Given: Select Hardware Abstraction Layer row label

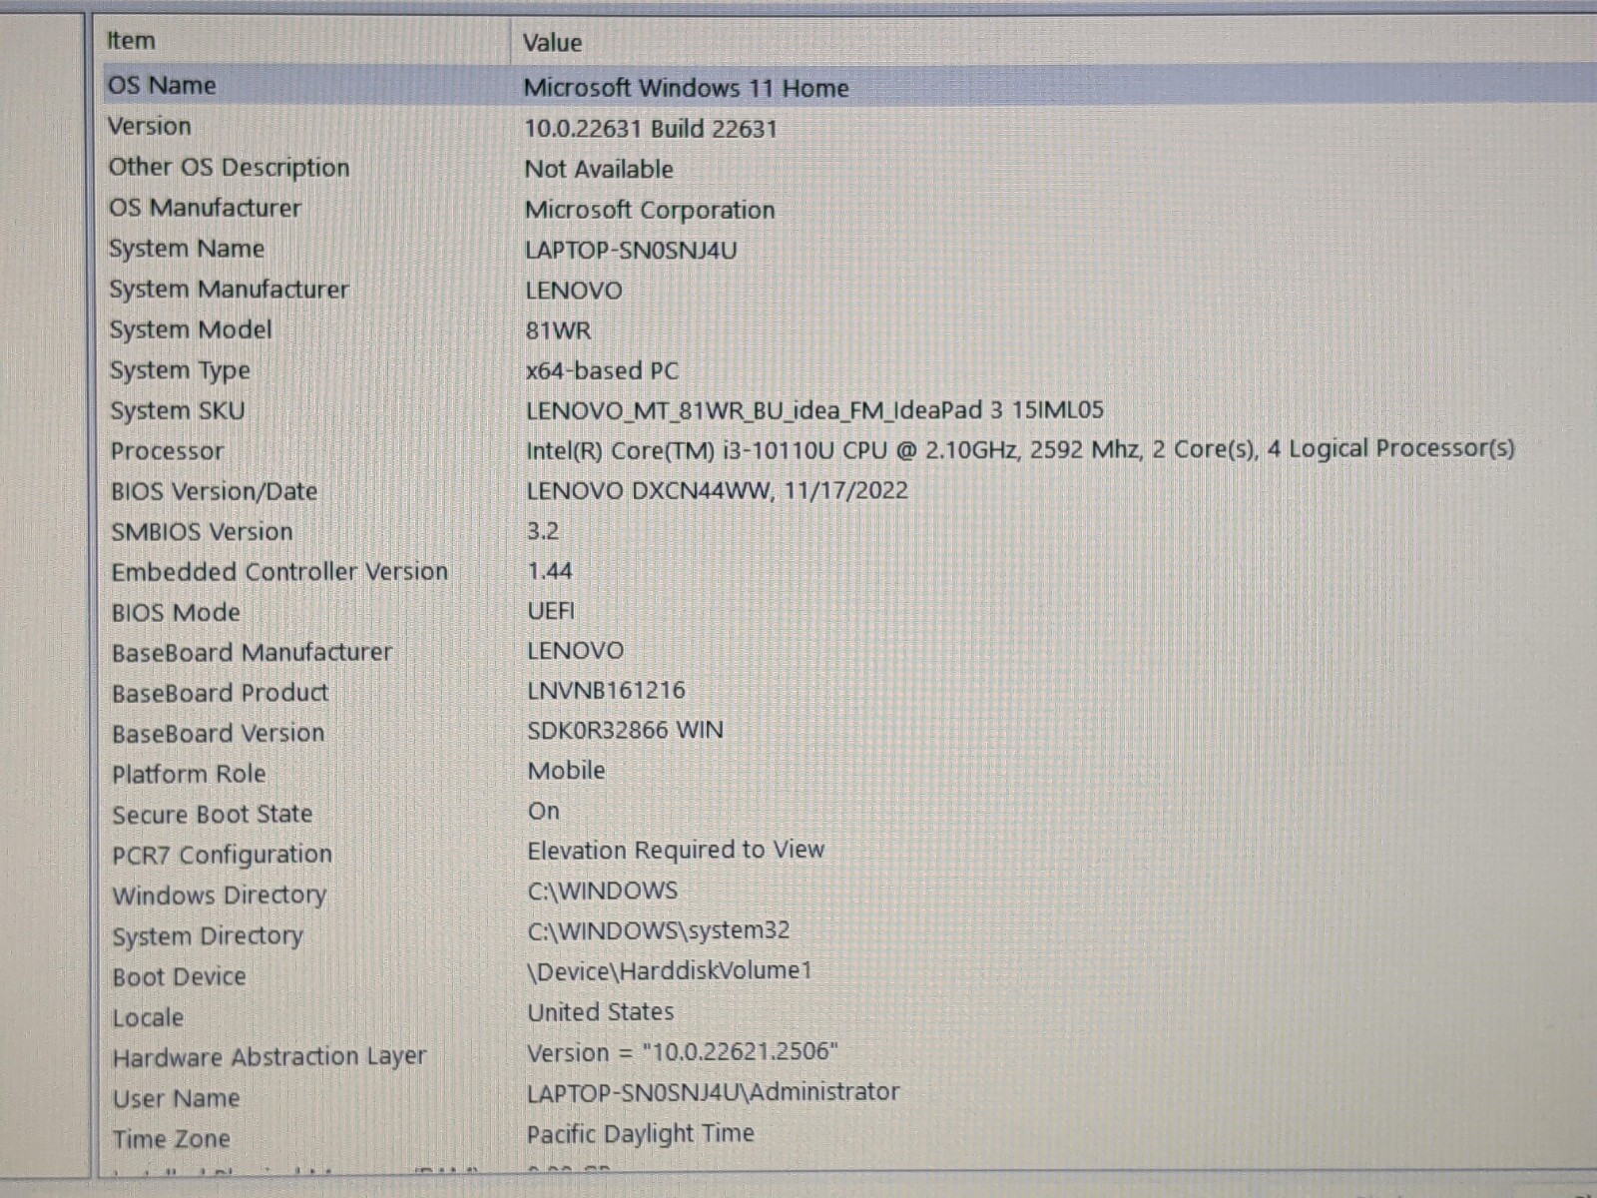Looking at the screenshot, I should [x=268, y=1057].
